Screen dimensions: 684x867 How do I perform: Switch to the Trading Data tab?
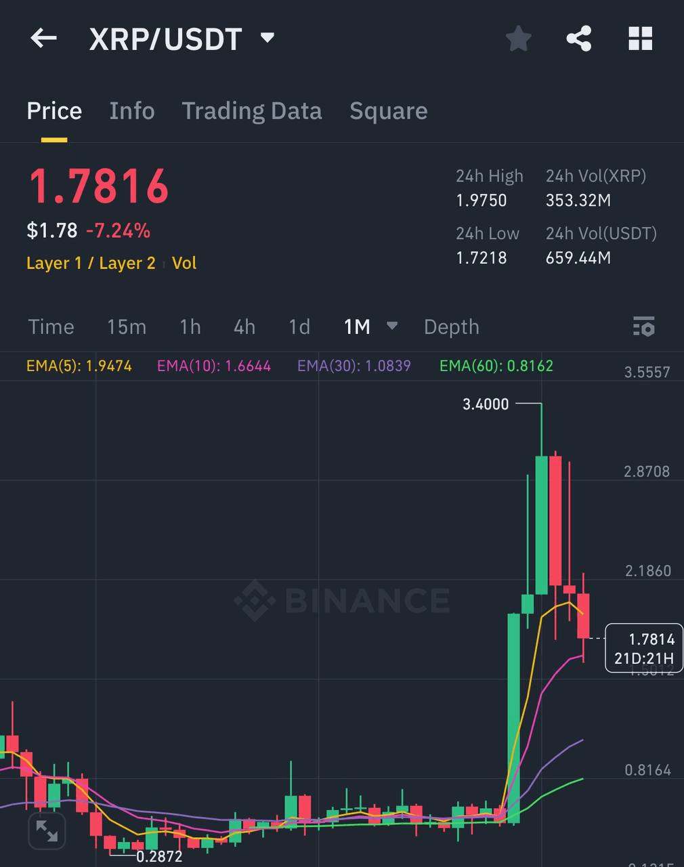point(251,110)
